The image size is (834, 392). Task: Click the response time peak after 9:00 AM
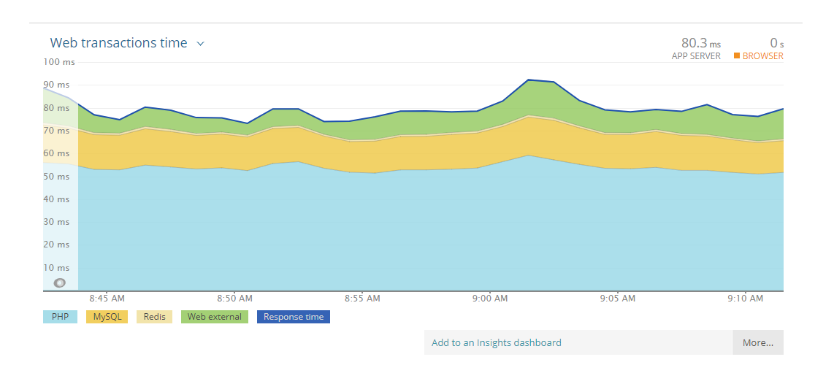pos(528,80)
